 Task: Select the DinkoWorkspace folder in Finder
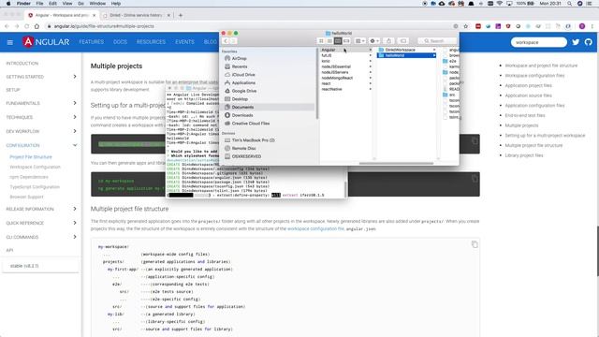[406, 50]
